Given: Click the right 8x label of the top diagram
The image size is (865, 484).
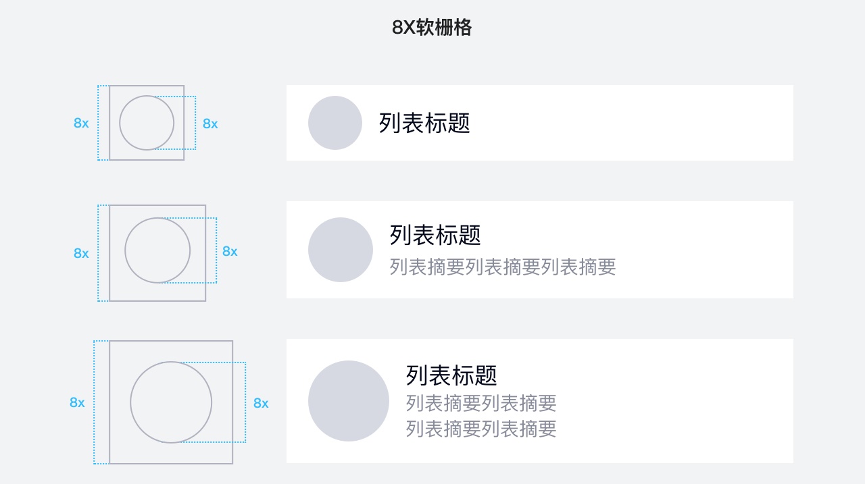Looking at the screenshot, I should [210, 124].
